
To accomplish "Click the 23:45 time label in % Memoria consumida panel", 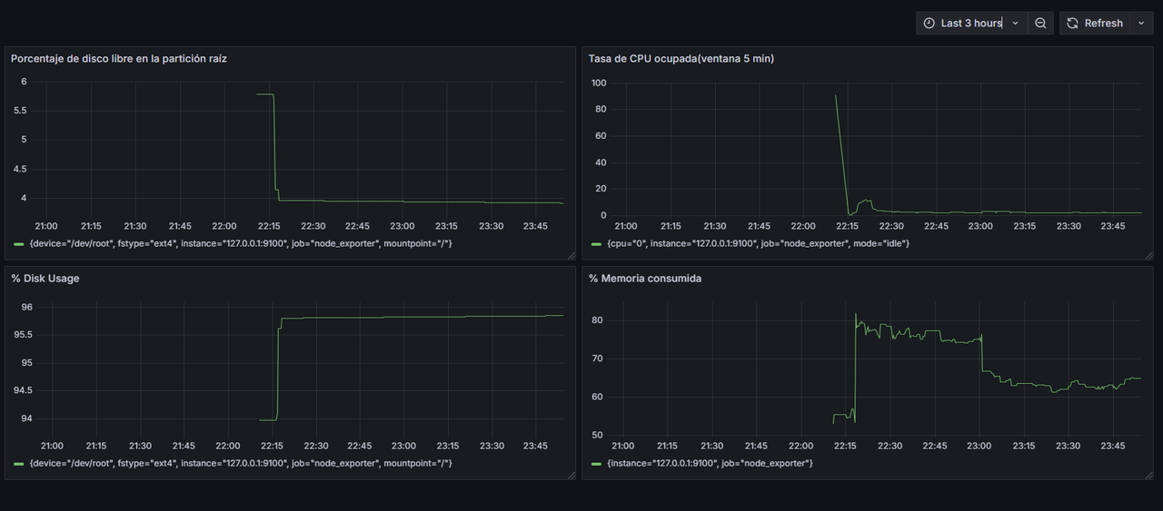I will 1113,446.
